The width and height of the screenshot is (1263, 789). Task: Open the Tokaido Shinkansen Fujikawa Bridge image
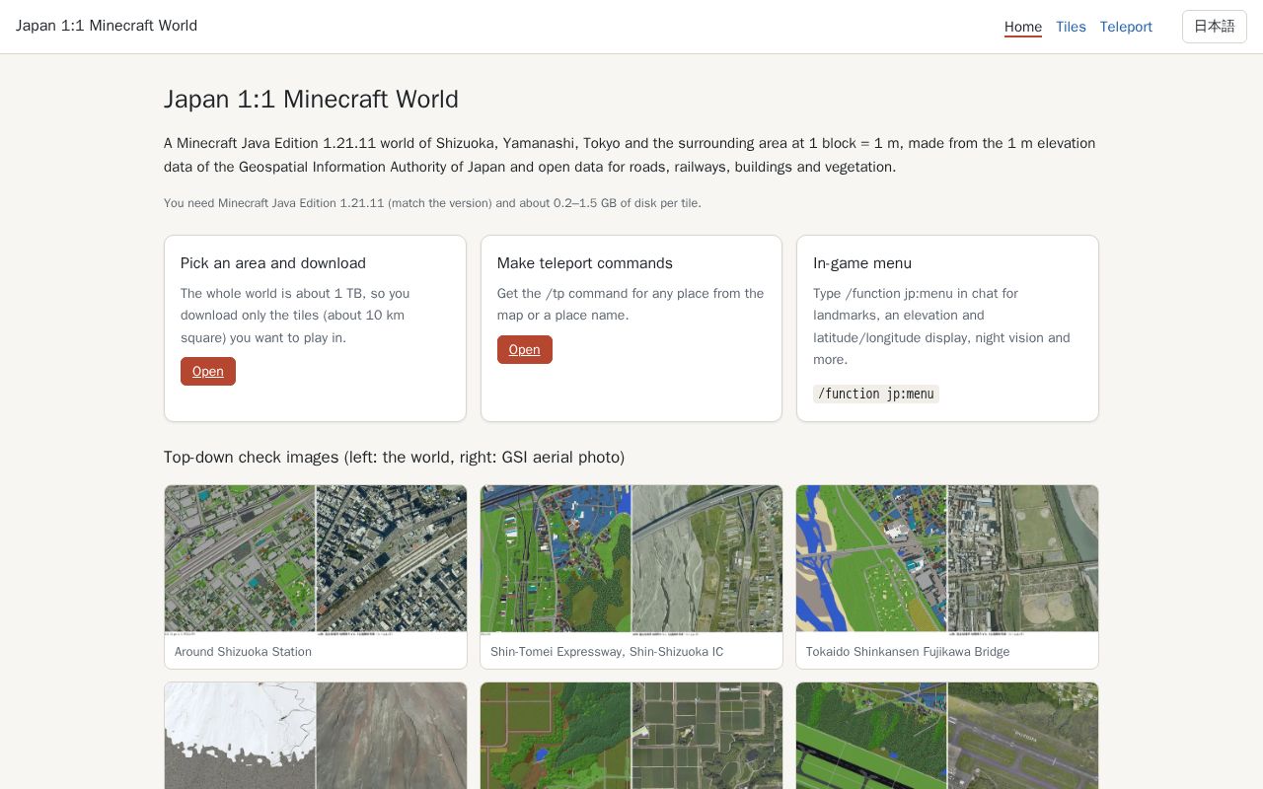[947, 559]
